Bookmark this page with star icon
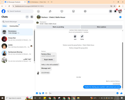The width and height of the screenshot is (125, 100). (114, 6)
